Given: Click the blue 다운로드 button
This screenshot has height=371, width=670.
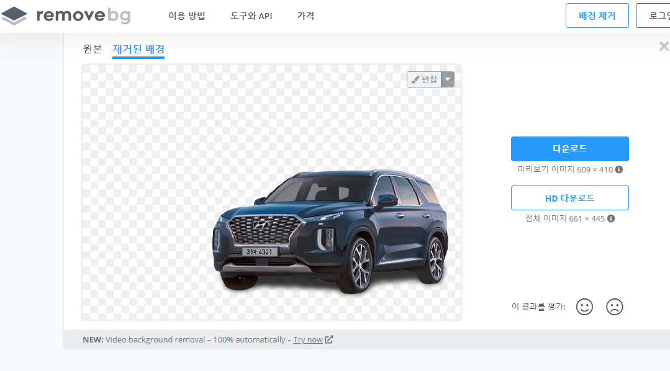Looking at the screenshot, I should coord(569,148).
